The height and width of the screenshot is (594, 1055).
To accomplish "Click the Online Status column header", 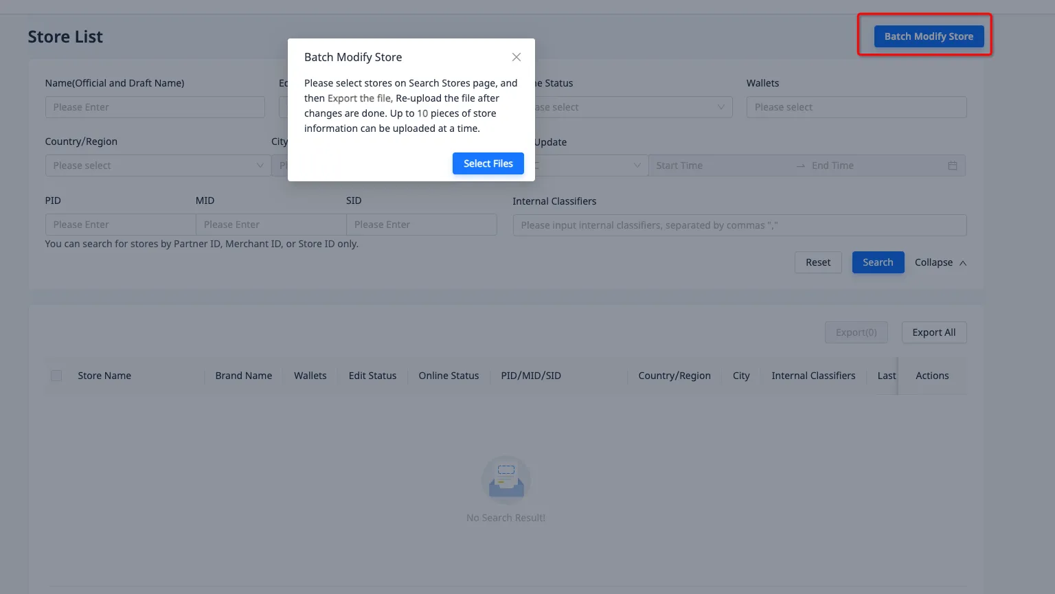I will tap(449, 376).
